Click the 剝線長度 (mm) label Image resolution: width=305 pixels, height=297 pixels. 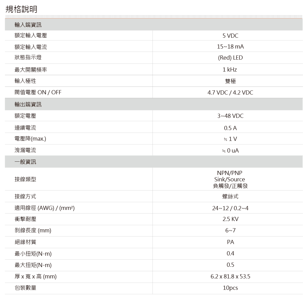point(33,230)
